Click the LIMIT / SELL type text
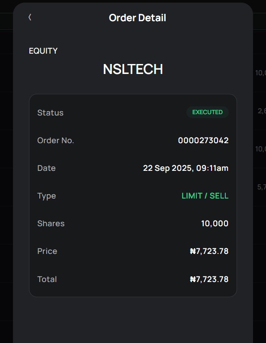 pyautogui.click(x=205, y=196)
